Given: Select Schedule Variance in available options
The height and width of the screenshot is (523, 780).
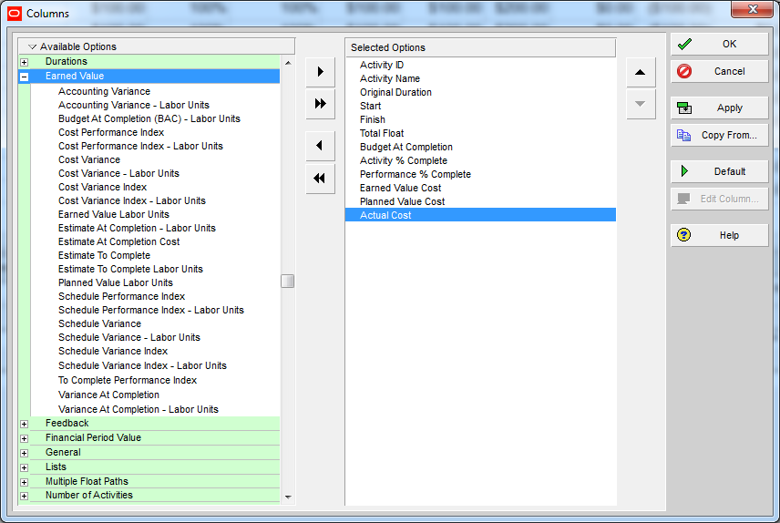Looking at the screenshot, I should 99,323.
